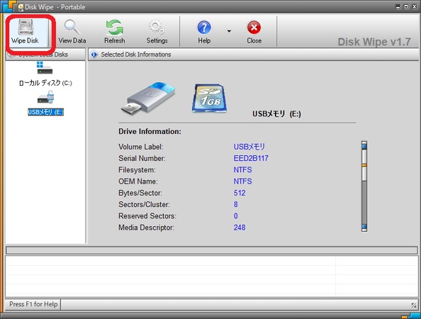Screen dimensions: 421x319
Task: Click the drive information scrollbar thumb
Action: (364, 165)
